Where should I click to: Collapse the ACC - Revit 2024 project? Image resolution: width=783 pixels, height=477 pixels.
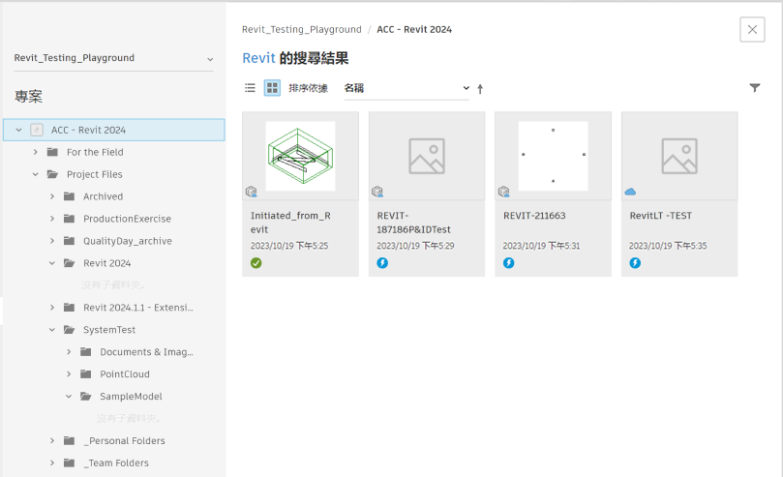(18, 130)
